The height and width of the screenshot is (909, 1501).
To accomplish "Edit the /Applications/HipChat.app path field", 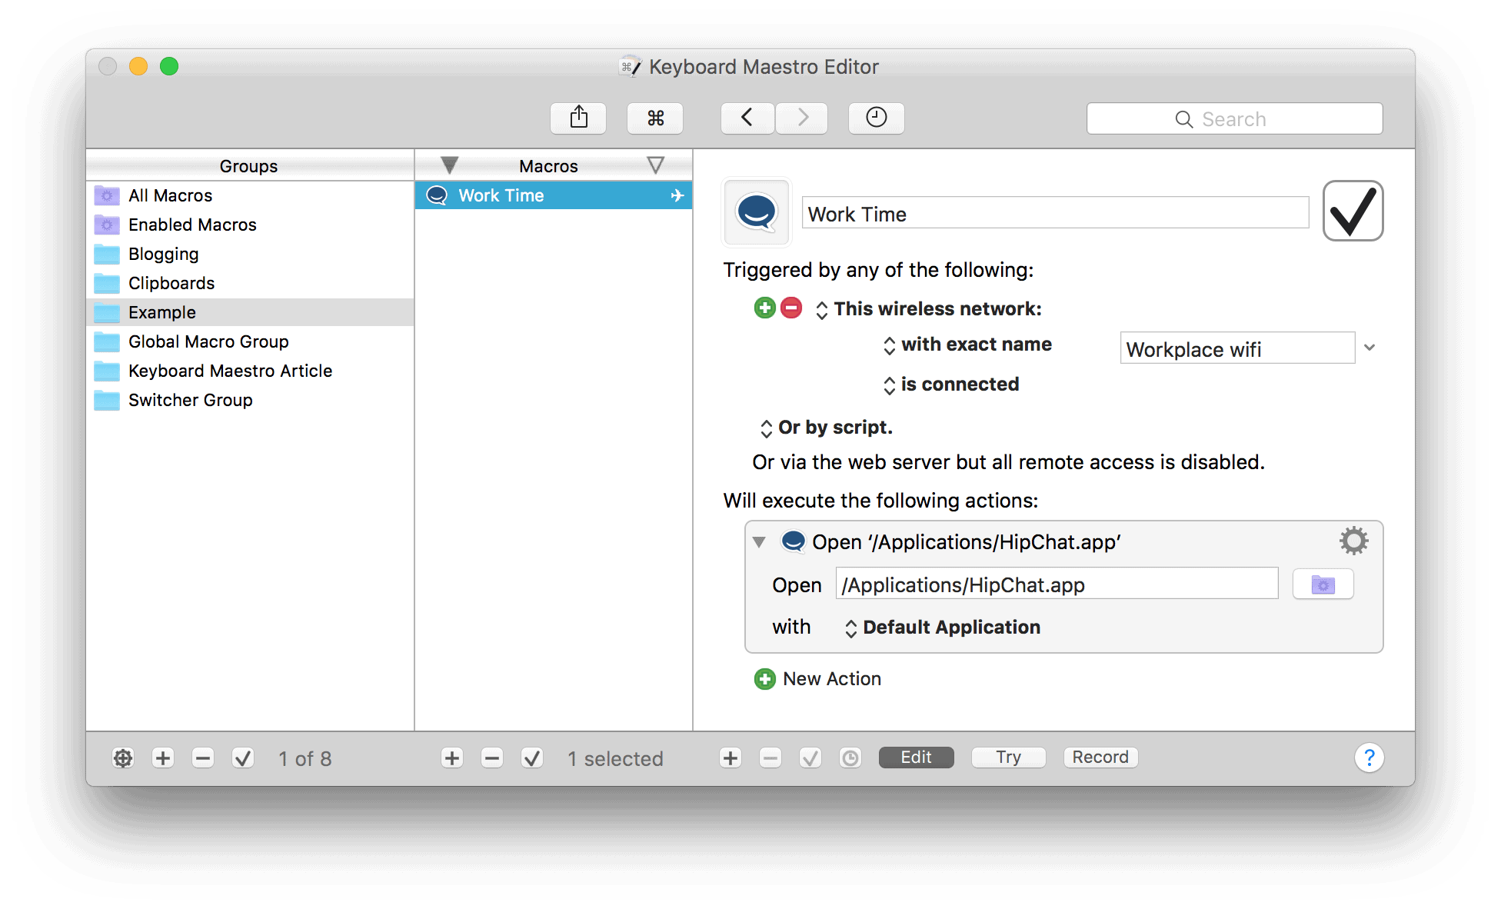I will 1057,584.
